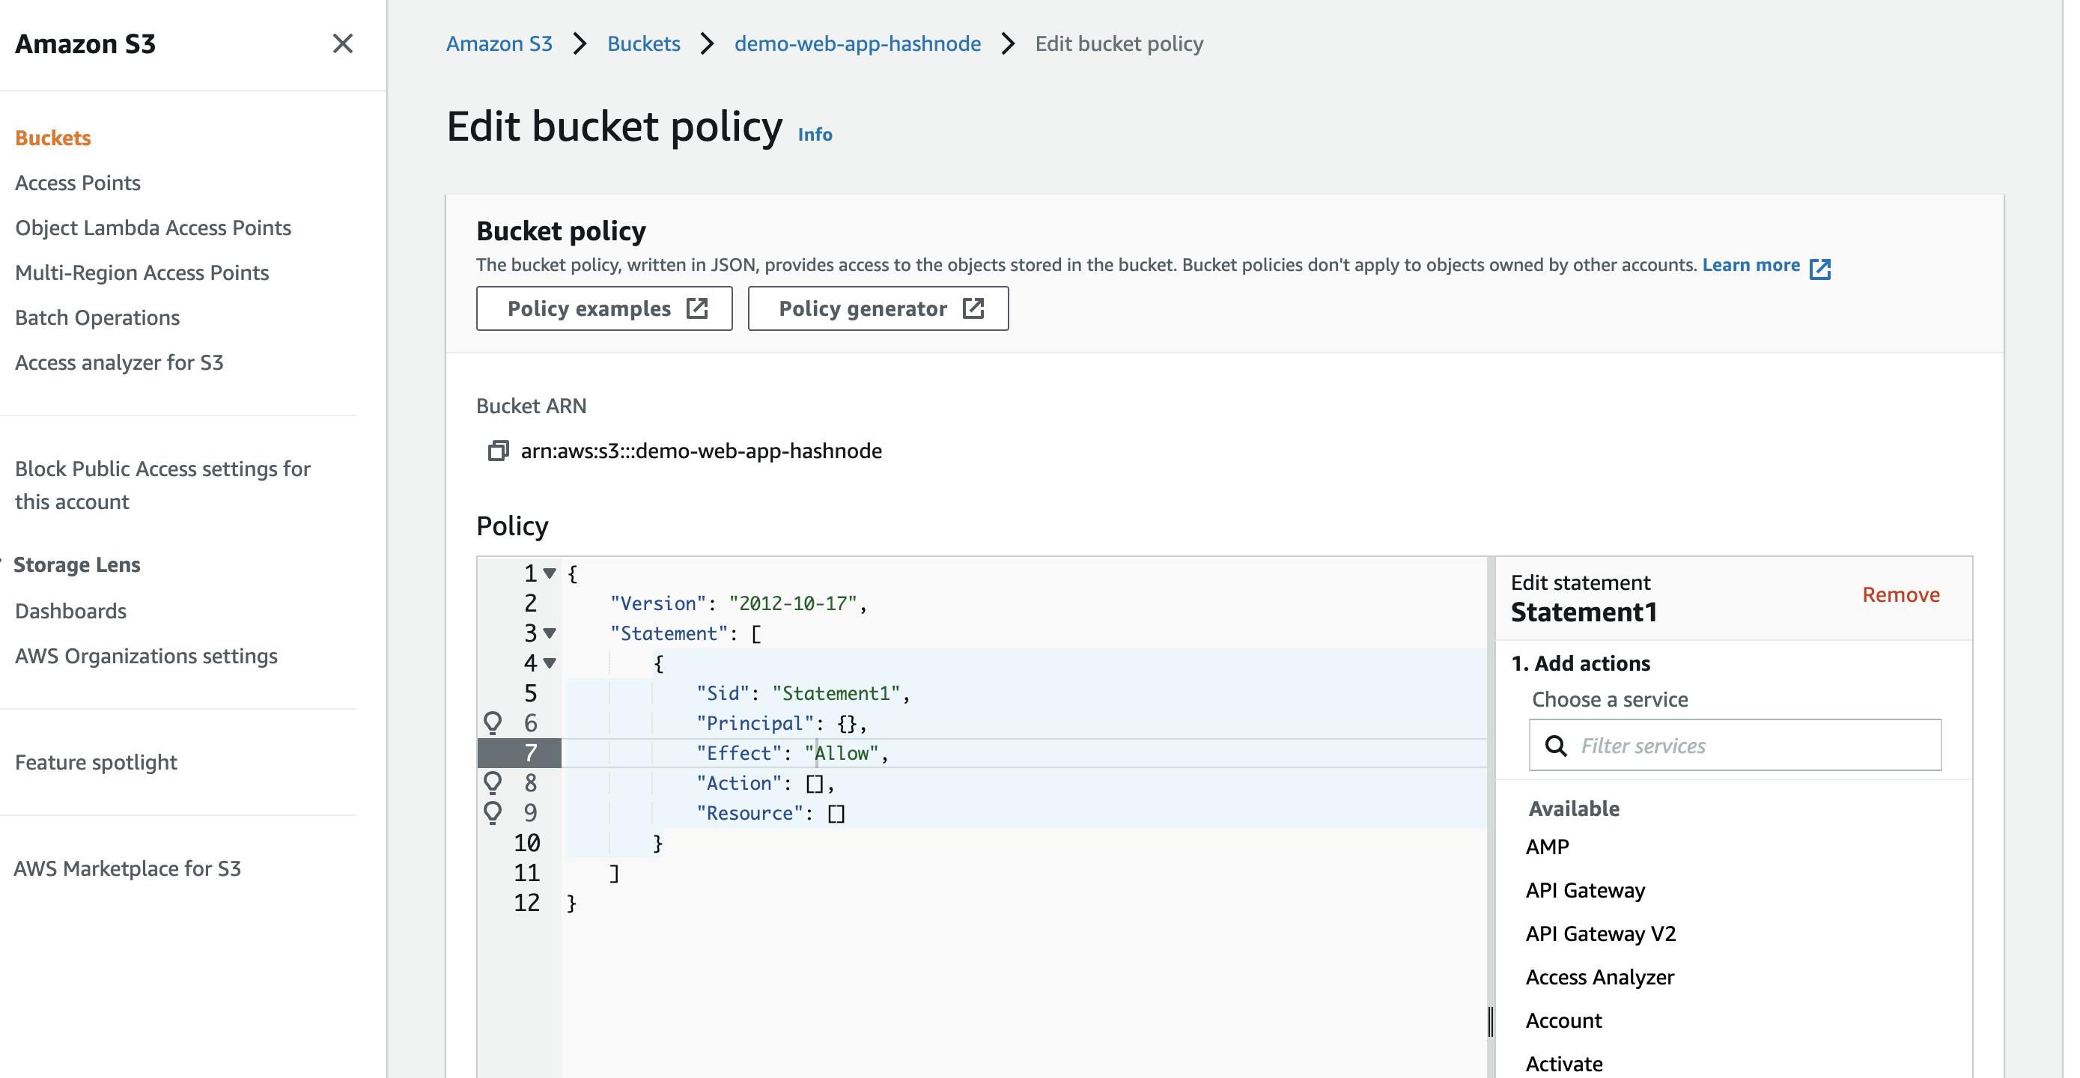Select Activate service
The height and width of the screenshot is (1078, 2080).
1564,1065
